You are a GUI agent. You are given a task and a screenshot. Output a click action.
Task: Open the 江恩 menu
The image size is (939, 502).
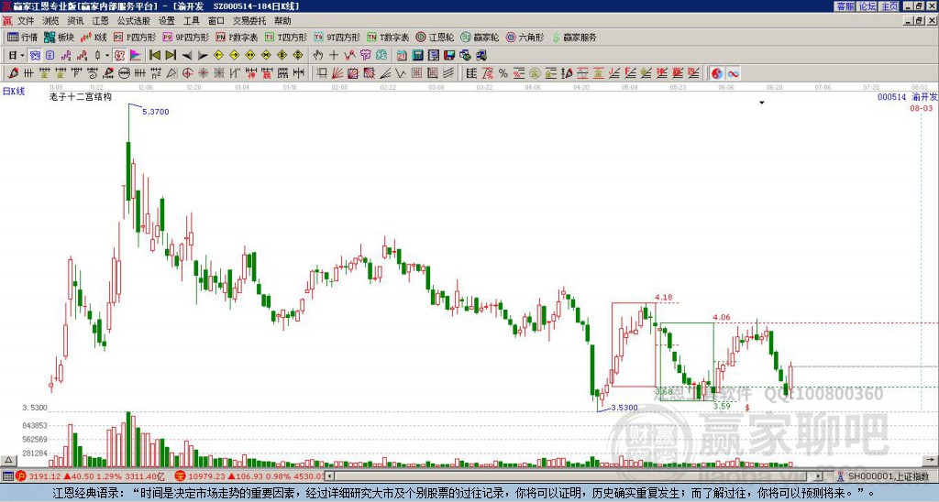tap(100, 21)
